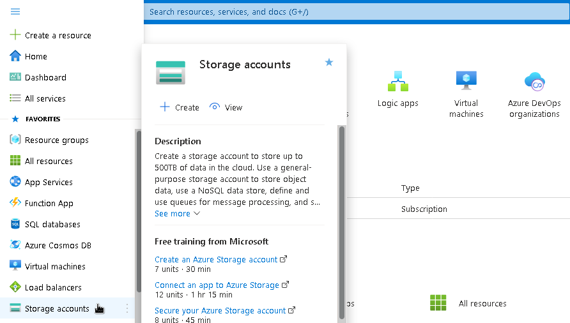Click the Virtual machines service tile icon

(x=466, y=80)
